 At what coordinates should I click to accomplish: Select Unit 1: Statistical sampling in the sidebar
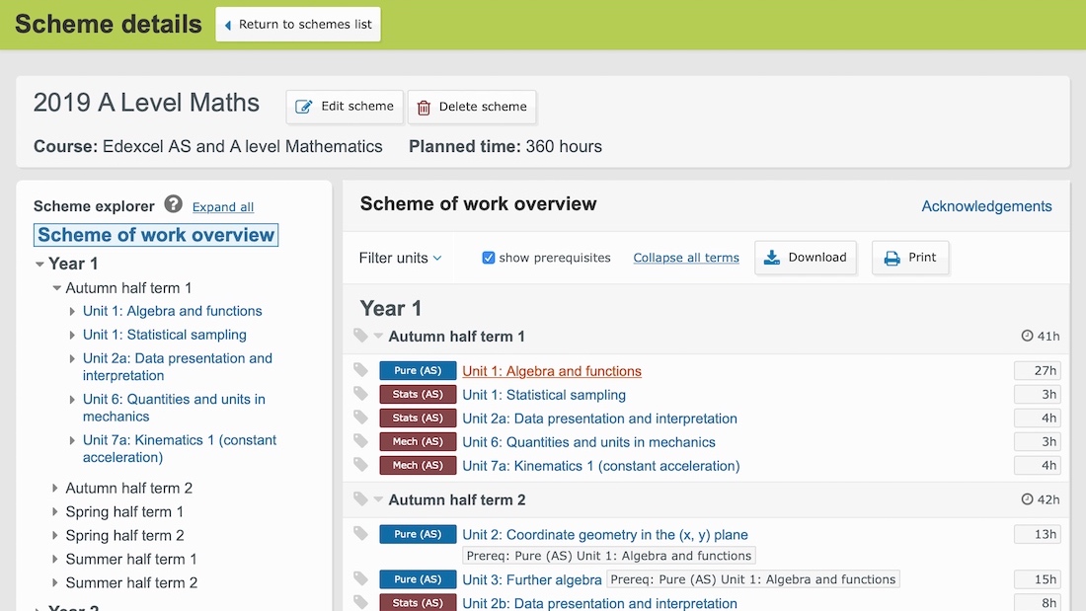pyautogui.click(x=164, y=335)
